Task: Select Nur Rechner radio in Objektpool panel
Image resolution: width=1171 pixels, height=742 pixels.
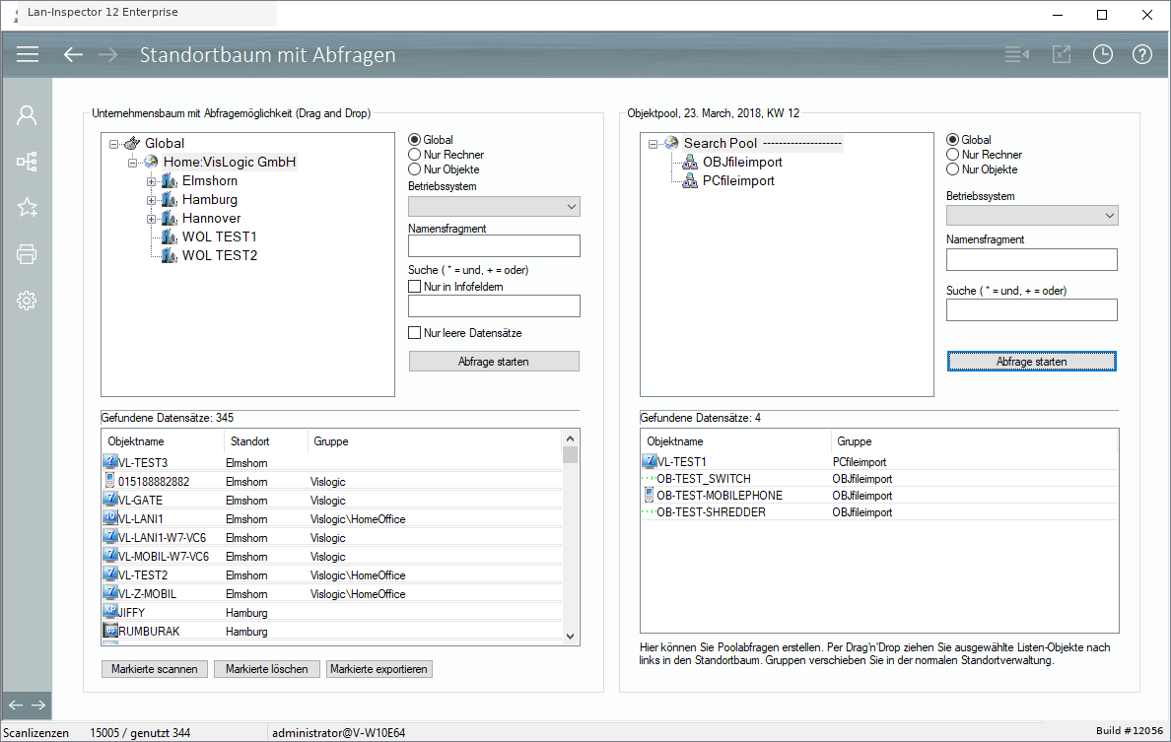Action: click(x=952, y=155)
